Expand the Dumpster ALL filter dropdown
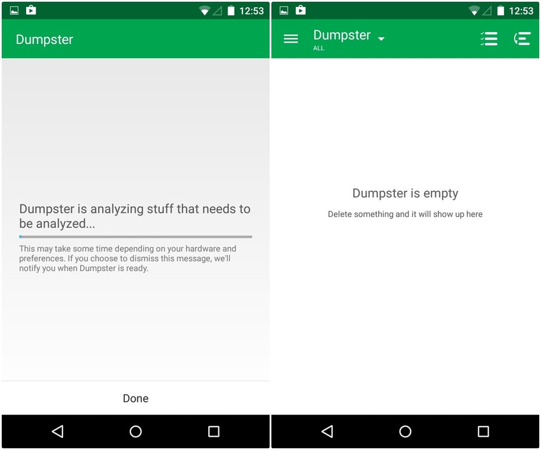This screenshot has width=541, height=450. coord(349,39)
